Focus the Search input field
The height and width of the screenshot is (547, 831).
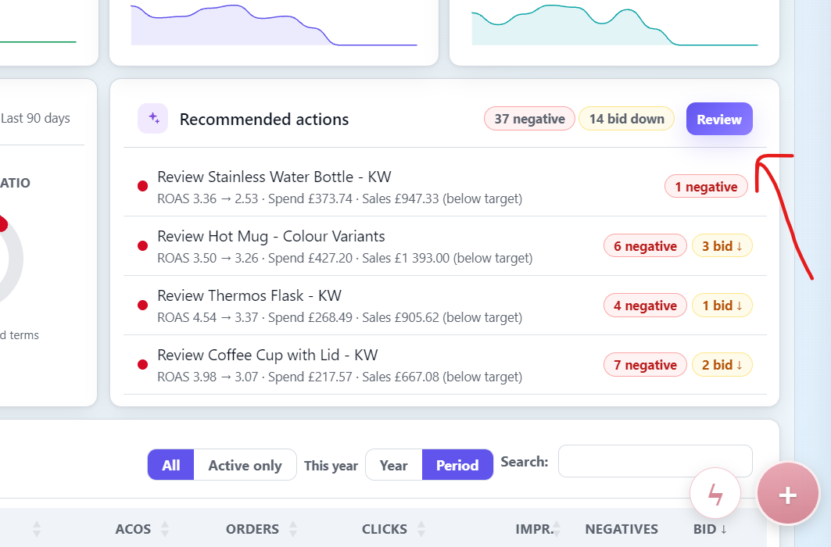point(655,461)
